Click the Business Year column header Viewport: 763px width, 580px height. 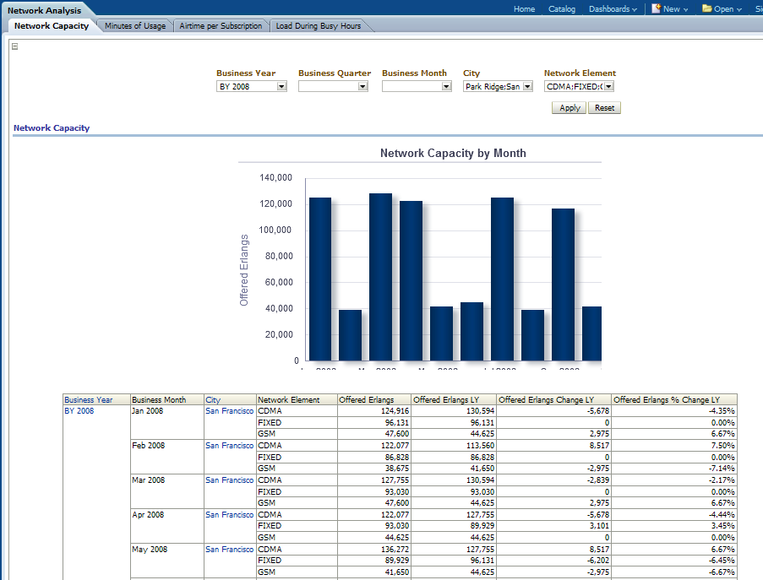click(89, 400)
